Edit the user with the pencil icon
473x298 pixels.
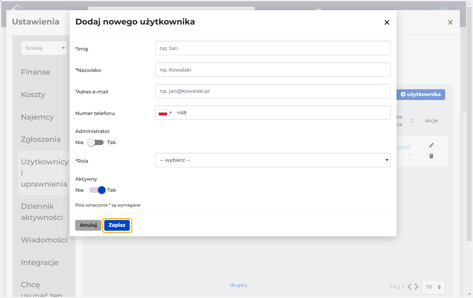pos(431,145)
